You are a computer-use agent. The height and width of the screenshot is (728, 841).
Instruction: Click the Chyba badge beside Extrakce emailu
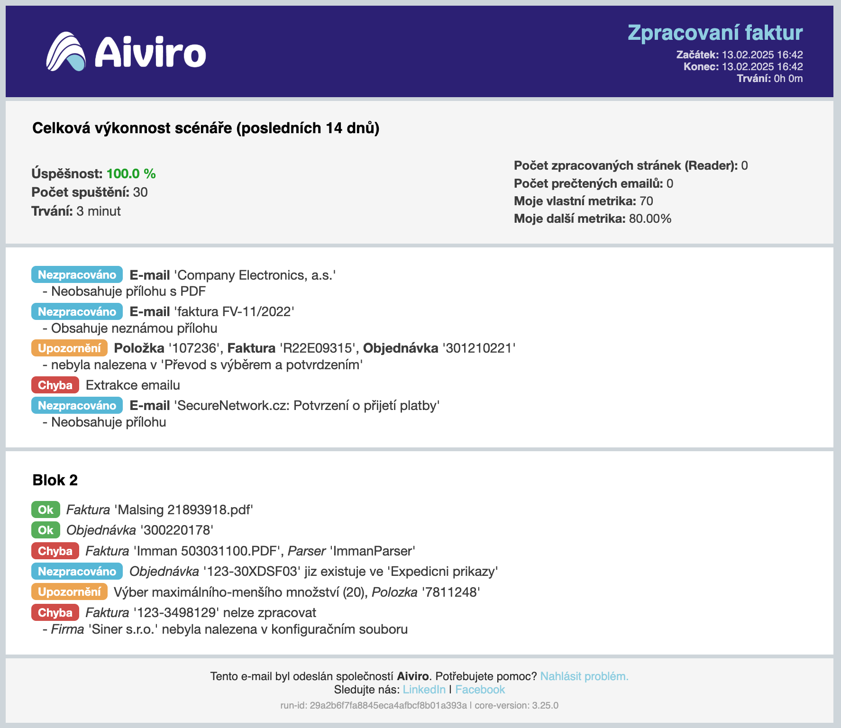(55, 385)
